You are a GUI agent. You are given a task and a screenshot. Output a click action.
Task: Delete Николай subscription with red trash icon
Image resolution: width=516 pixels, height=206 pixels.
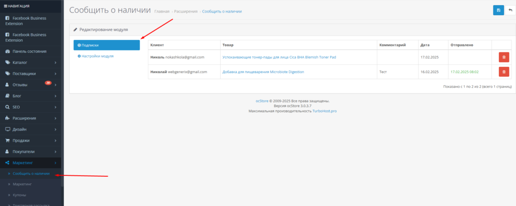(x=503, y=72)
